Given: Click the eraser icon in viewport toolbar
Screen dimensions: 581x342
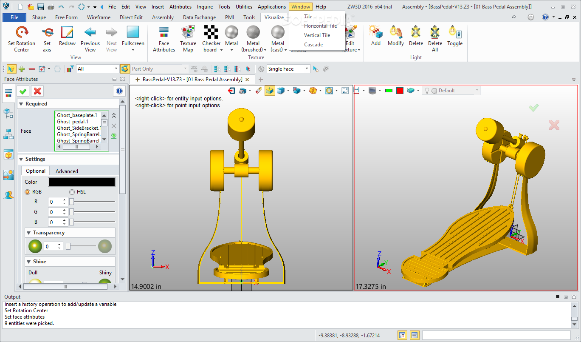Looking at the screenshot, I should [x=259, y=91].
